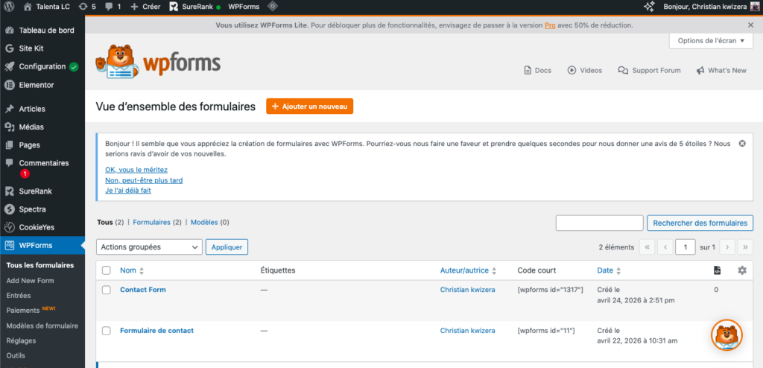Viewport: 763px width, 368px height.
Task: Check the Formulaire de contact checkbox
Action: pyautogui.click(x=106, y=331)
